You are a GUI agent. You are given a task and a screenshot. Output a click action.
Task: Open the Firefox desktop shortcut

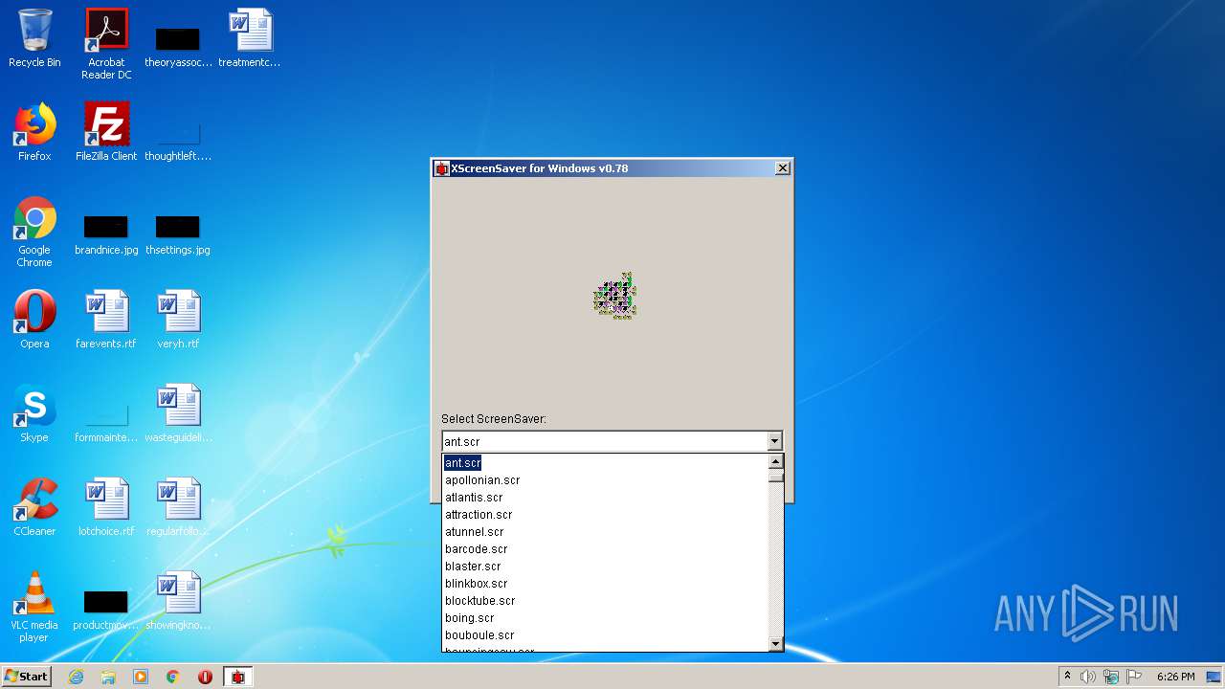tap(34, 132)
